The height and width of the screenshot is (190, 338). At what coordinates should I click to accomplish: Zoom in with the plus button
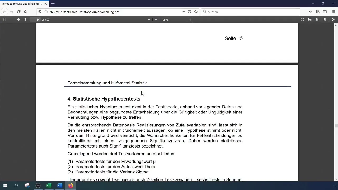click(156, 20)
